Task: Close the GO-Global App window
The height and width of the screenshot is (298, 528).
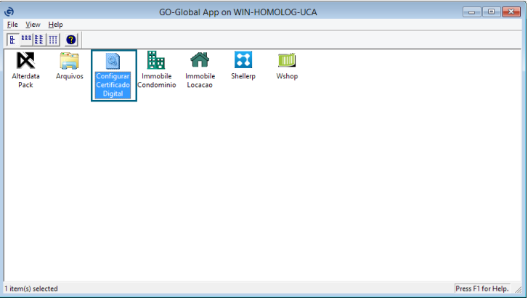Action: [511, 12]
